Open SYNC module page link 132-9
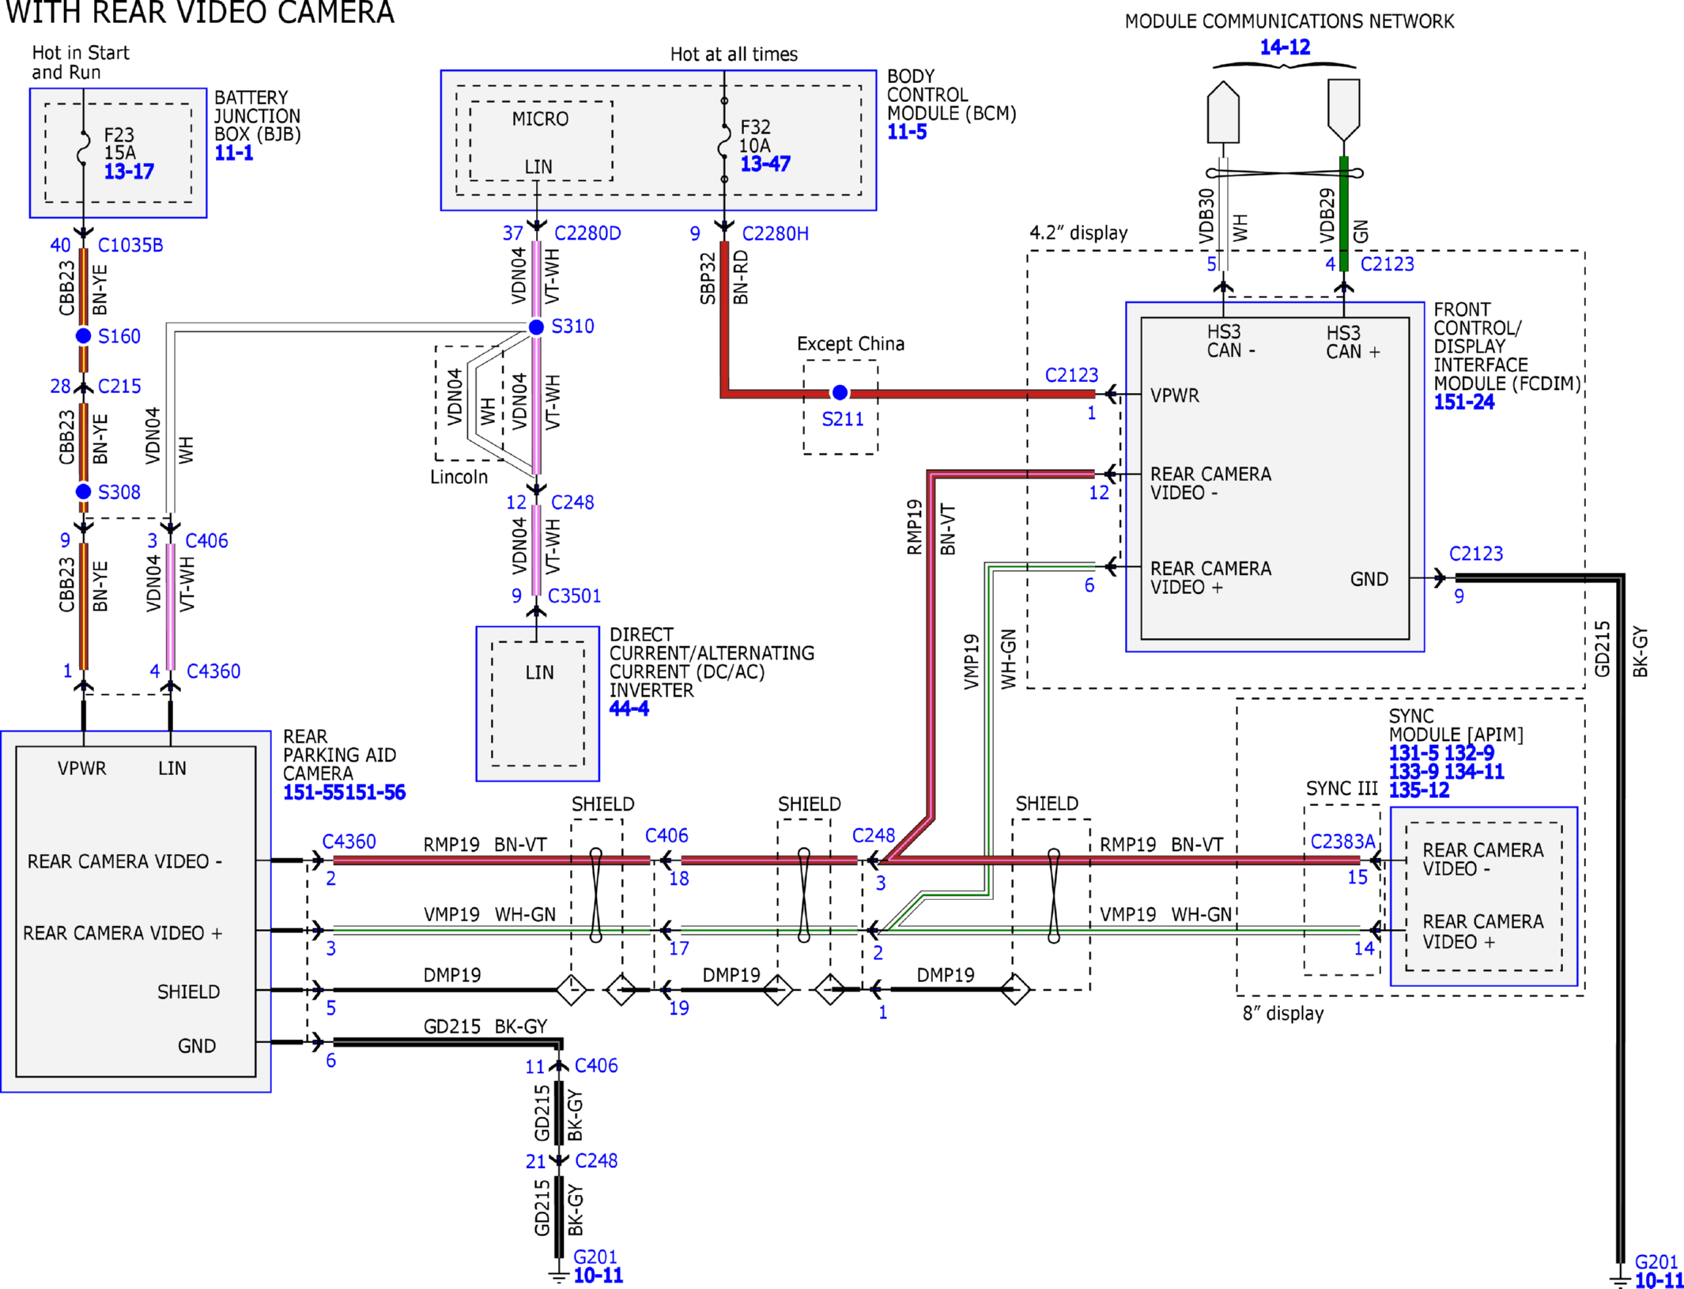Screen dimensions: 1684x1289 pyautogui.click(x=1469, y=753)
